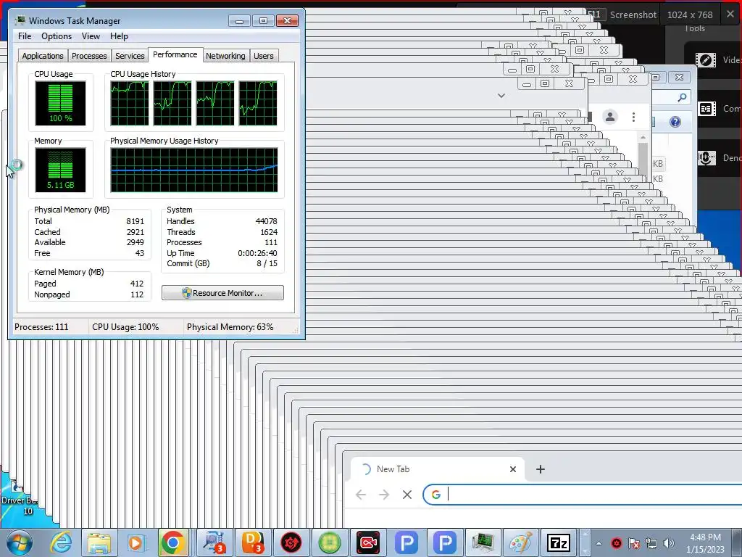
Task: Open the 7z taskbar icon
Action: point(559,542)
